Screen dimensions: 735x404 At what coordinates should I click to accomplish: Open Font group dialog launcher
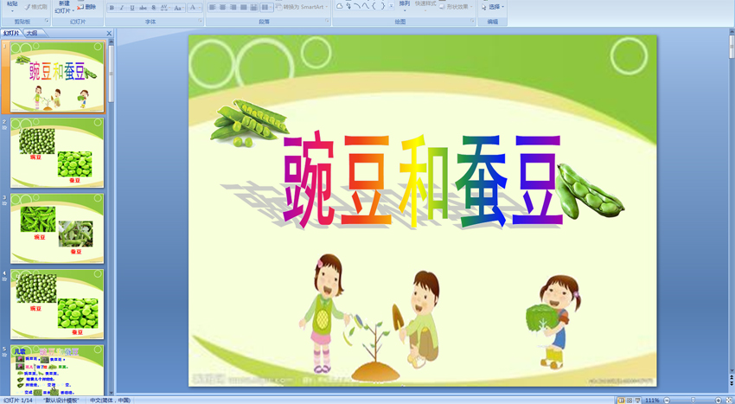coord(200,21)
